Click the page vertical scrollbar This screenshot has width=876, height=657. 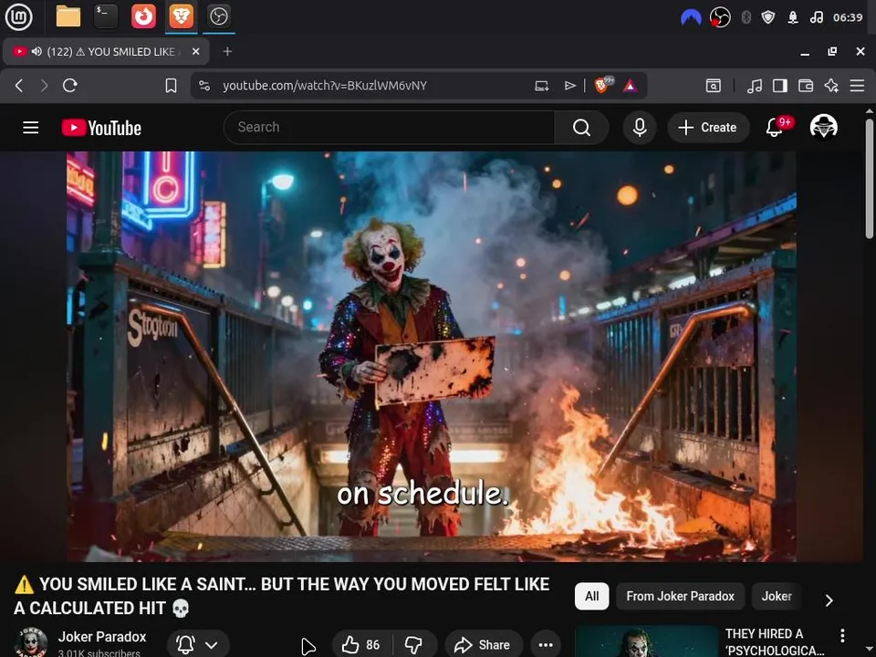tap(870, 179)
